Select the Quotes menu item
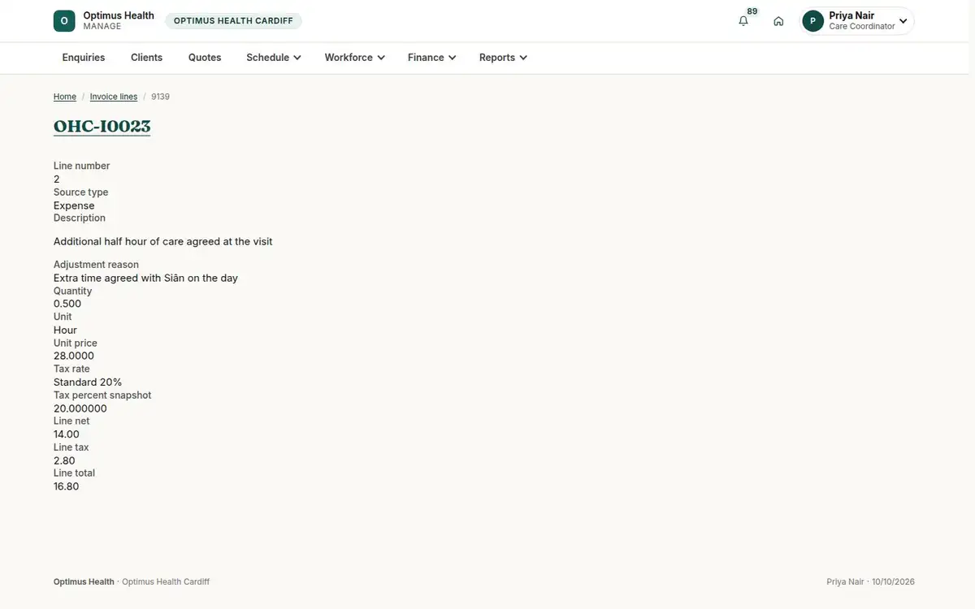 point(205,58)
